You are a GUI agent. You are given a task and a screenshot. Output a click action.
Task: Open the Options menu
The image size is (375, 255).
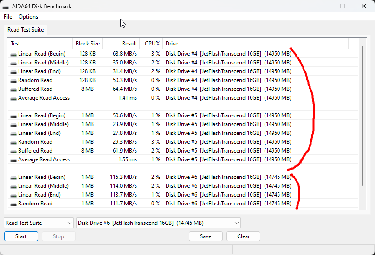[x=28, y=17]
